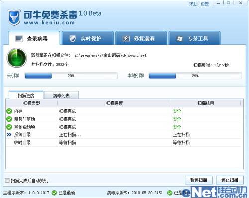249x198 pixels.
Task: Open the 专杀工具 tab
Action: (x=195, y=38)
